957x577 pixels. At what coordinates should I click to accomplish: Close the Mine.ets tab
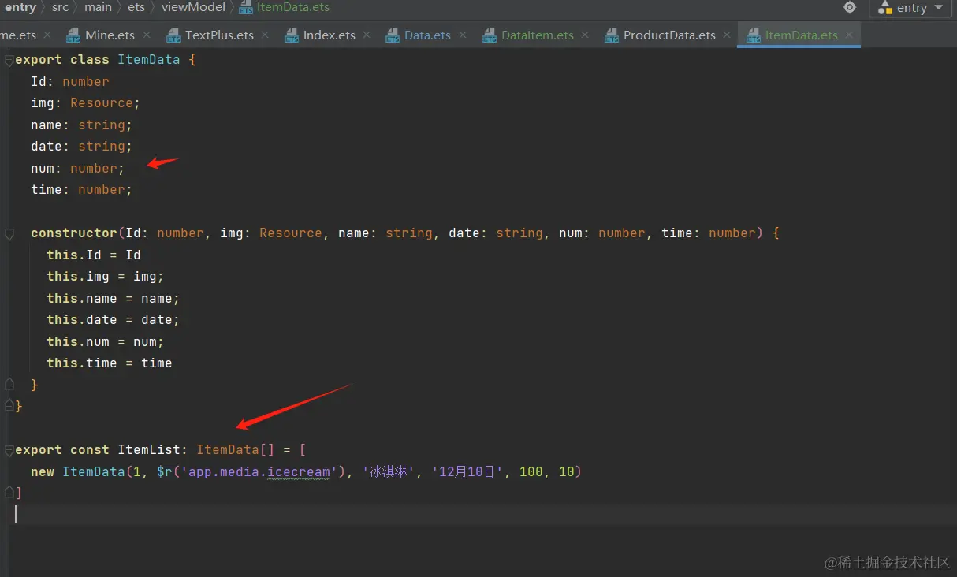point(147,35)
